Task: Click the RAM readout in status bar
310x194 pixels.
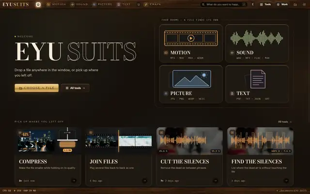Action: tap(30, 191)
